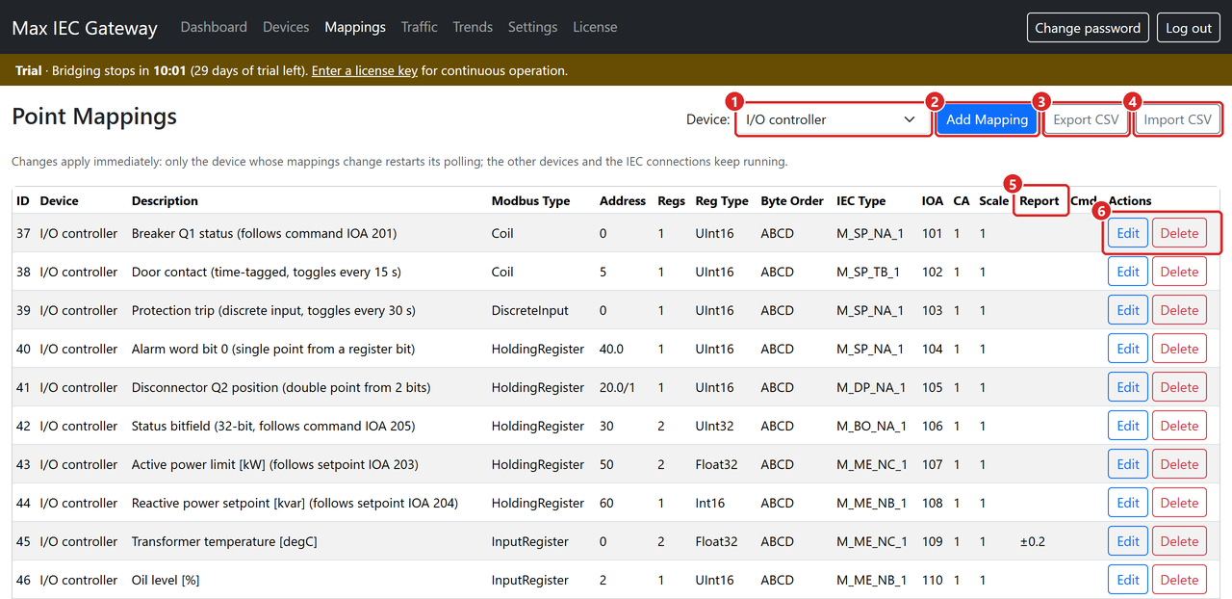Click the Transformer temperature [degC] description
The image size is (1232, 599).
pyautogui.click(x=224, y=541)
